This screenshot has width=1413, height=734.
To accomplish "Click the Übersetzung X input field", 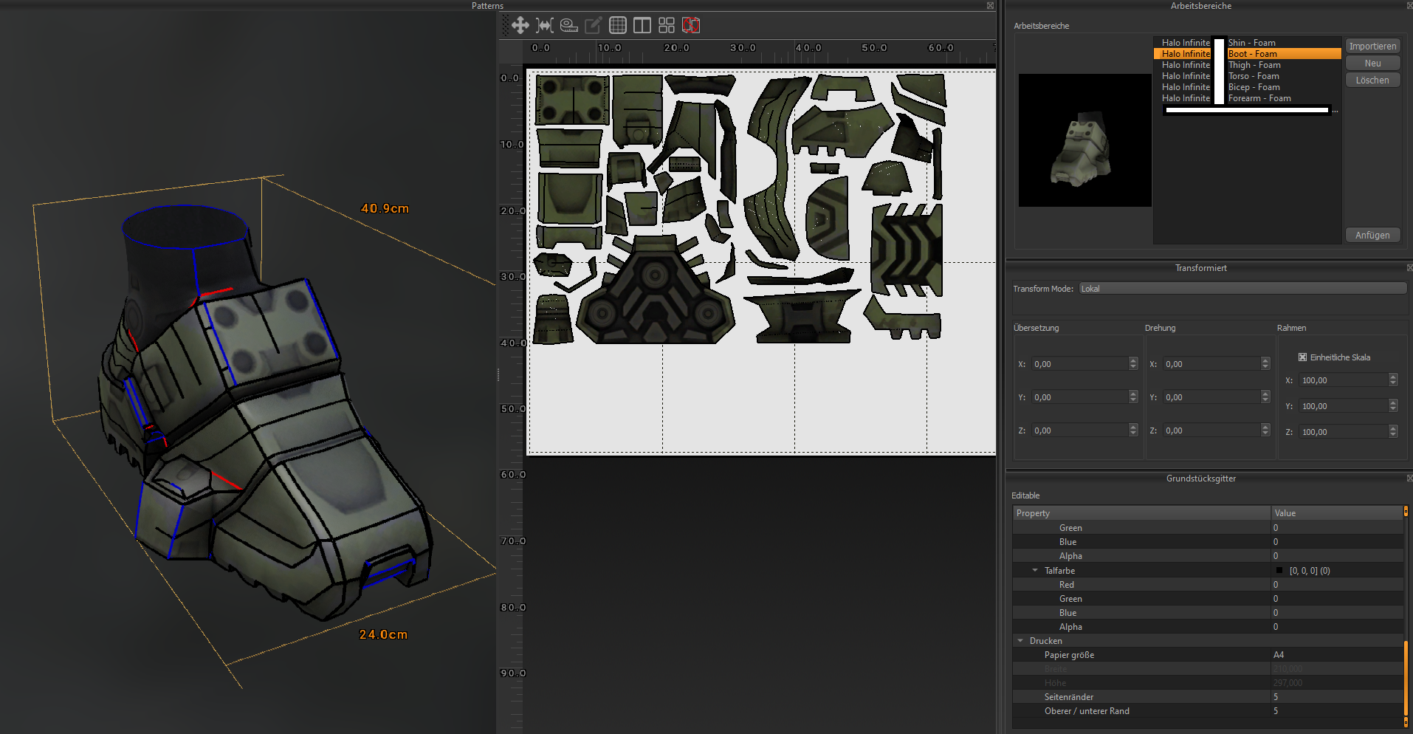I will 1079,364.
